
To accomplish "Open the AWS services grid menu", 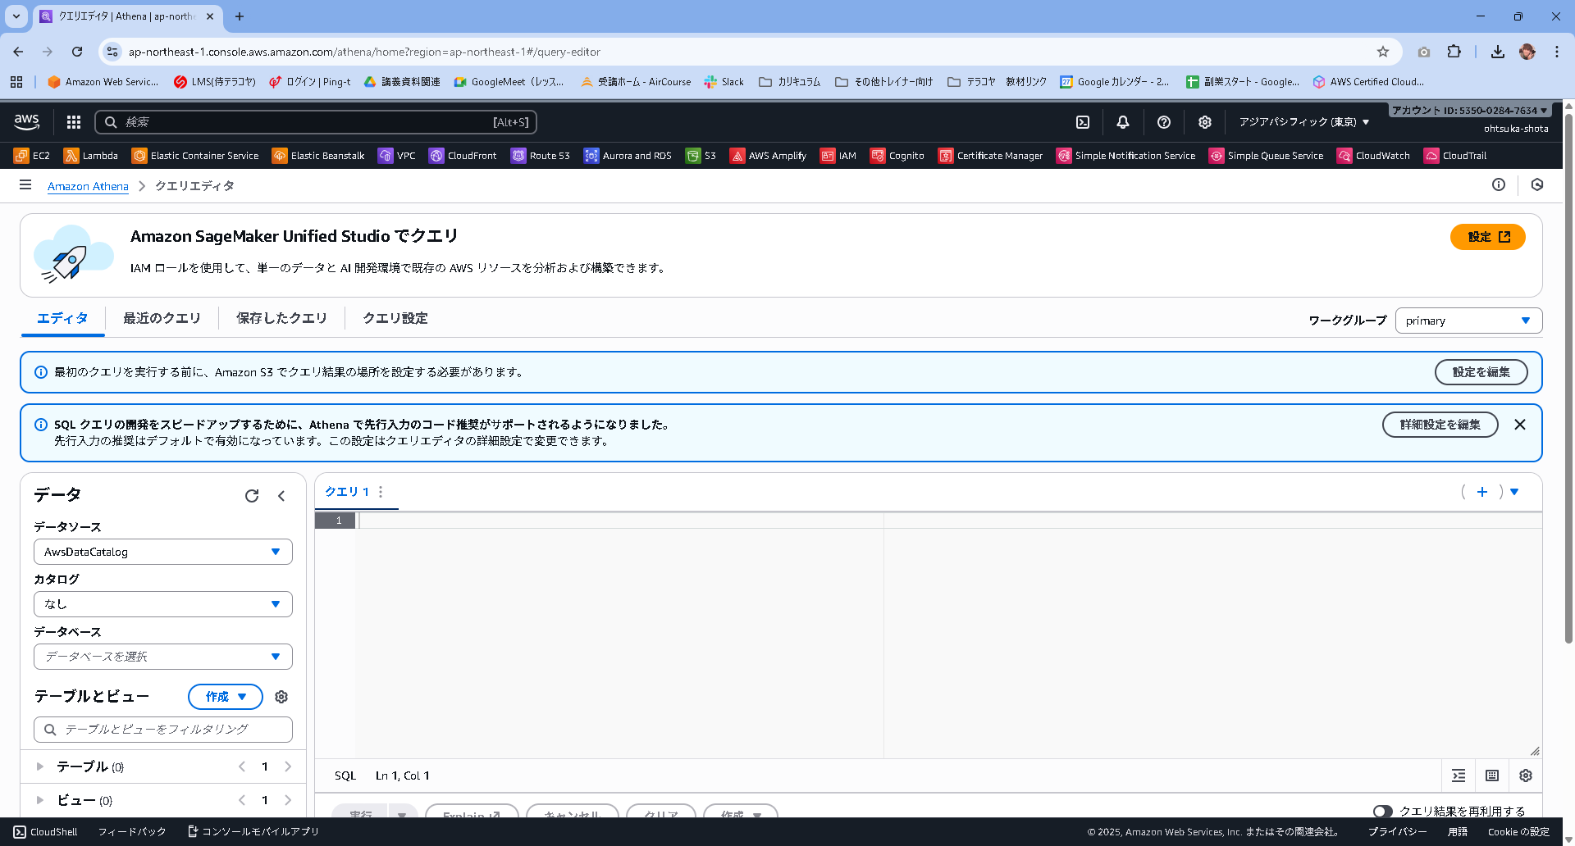I will 74,122.
